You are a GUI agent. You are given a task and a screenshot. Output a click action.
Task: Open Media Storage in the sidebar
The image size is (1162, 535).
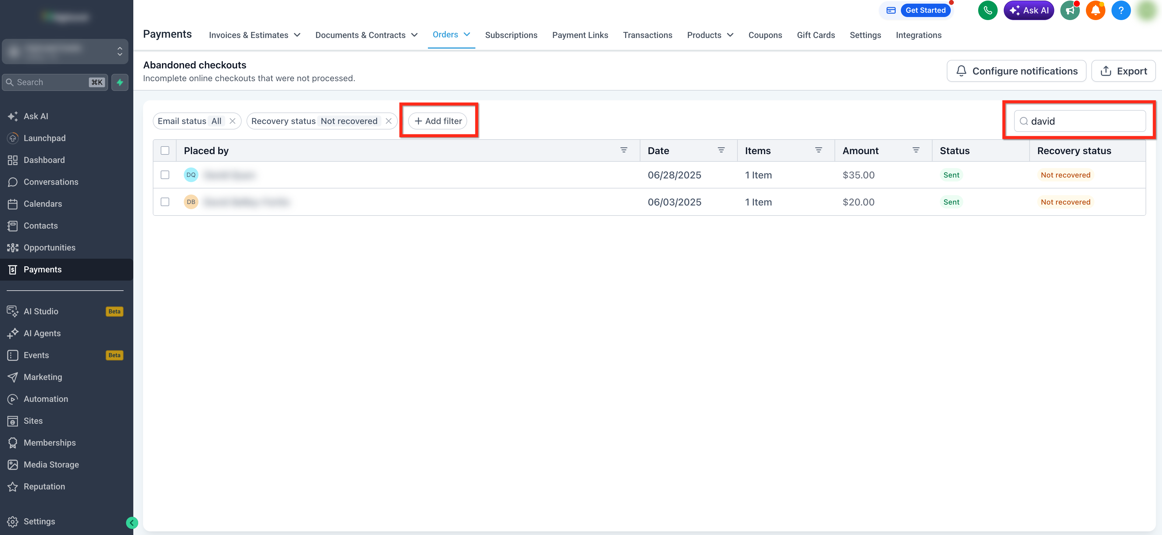tap(66, 465)
